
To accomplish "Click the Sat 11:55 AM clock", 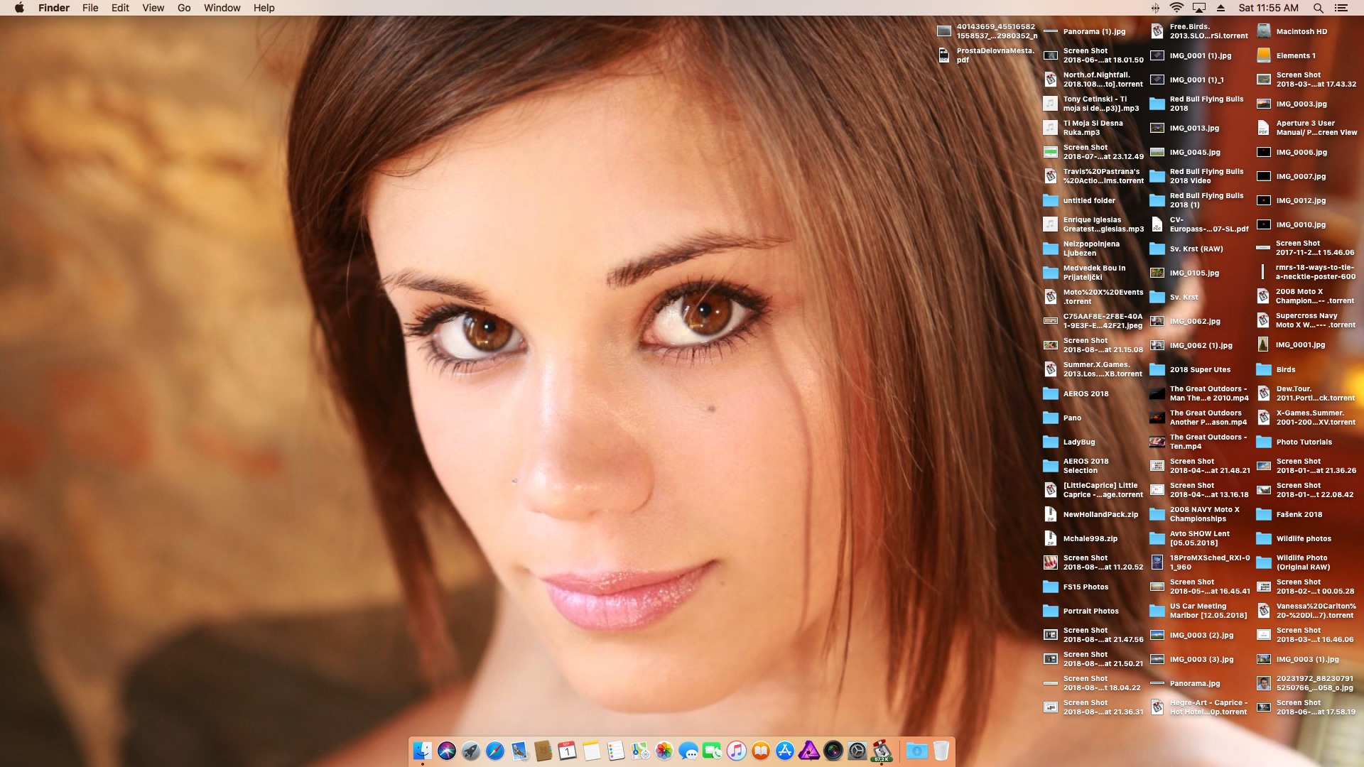I will tap(1268, 8).
